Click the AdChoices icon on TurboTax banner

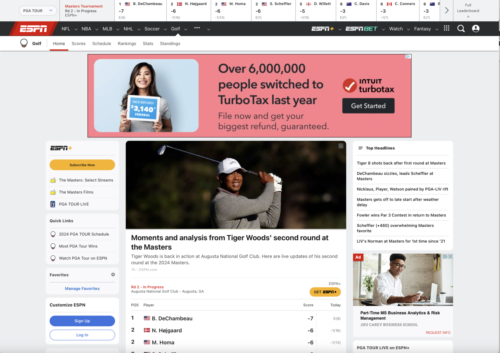408,56
